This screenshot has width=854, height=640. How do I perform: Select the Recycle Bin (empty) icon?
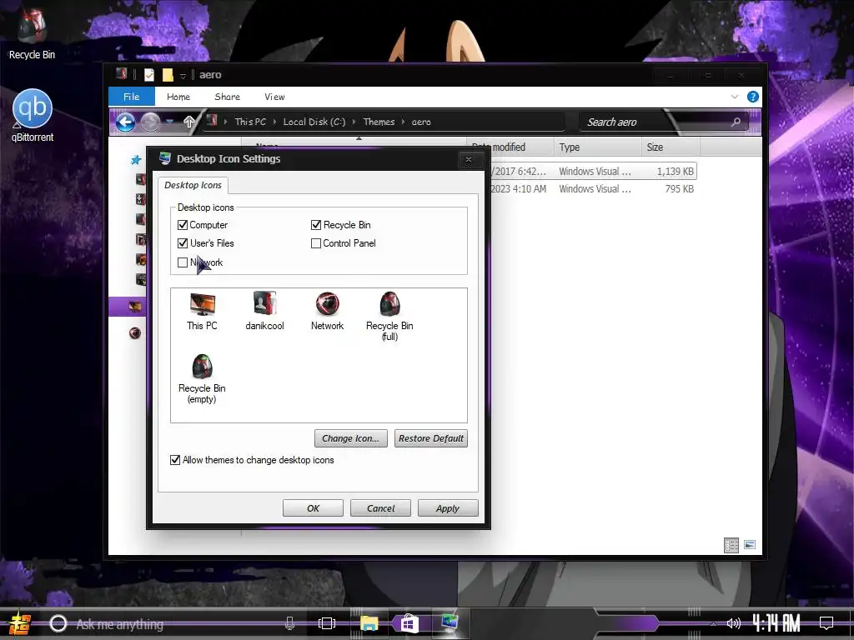202,379
